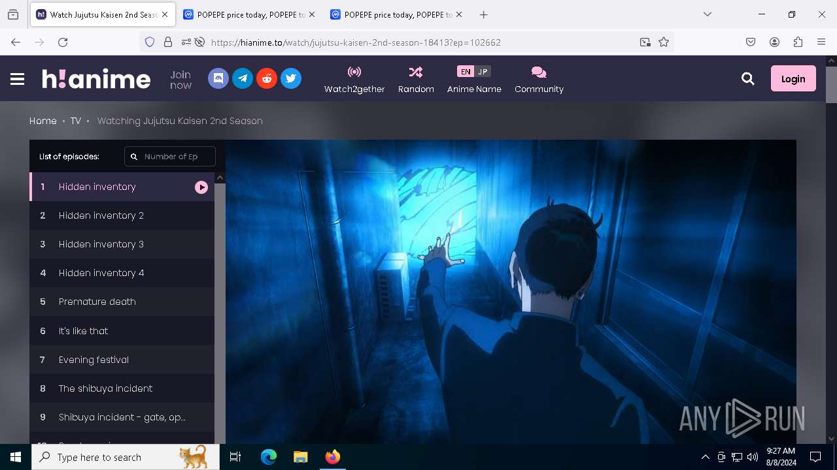Expand the list all tabs dropdown
The height and width of the screenshot is (470, 837).
coord(708,14)
